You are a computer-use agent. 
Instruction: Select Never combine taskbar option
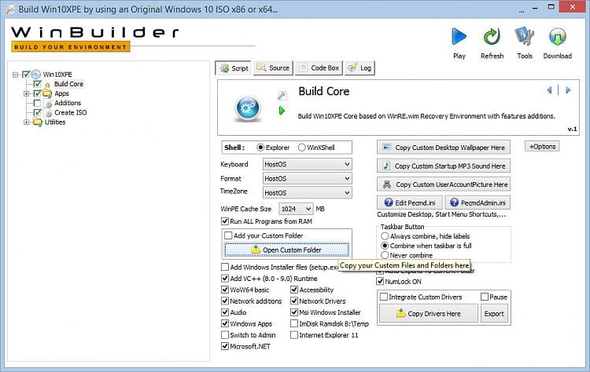(385, 255)
